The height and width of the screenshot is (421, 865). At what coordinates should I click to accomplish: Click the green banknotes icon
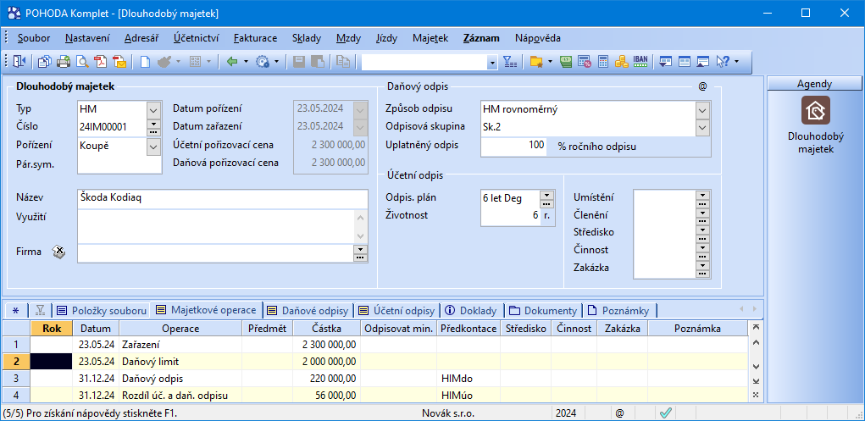pyautogui.click(x=565, y=63)
